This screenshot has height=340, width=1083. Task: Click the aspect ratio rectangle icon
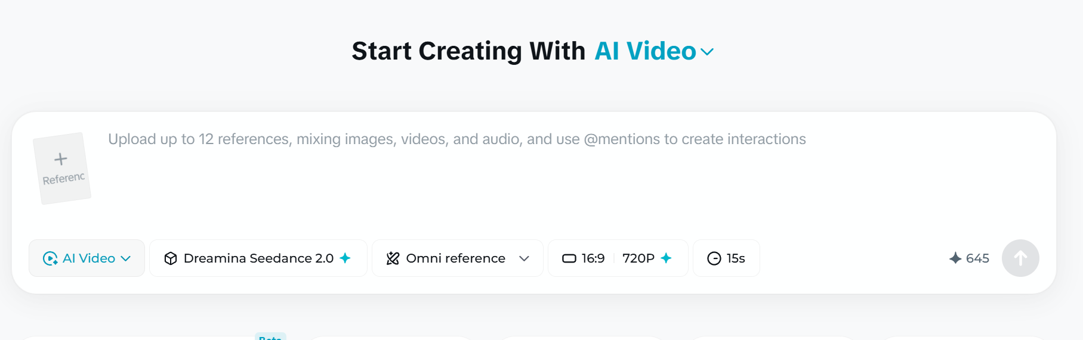[x=569, y=258]
